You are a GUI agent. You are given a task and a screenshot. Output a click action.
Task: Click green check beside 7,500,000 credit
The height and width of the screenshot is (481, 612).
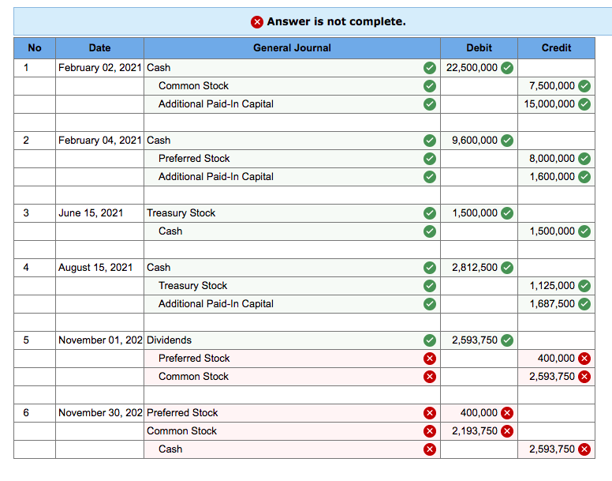(584, 86)
